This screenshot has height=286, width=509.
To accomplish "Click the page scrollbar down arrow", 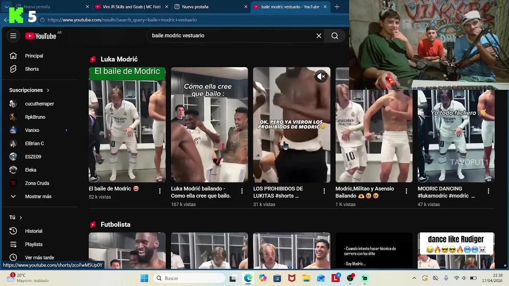I will click(x=505, y=266).
